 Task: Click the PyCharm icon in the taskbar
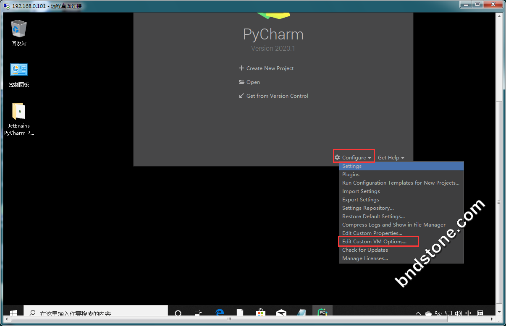322,312
